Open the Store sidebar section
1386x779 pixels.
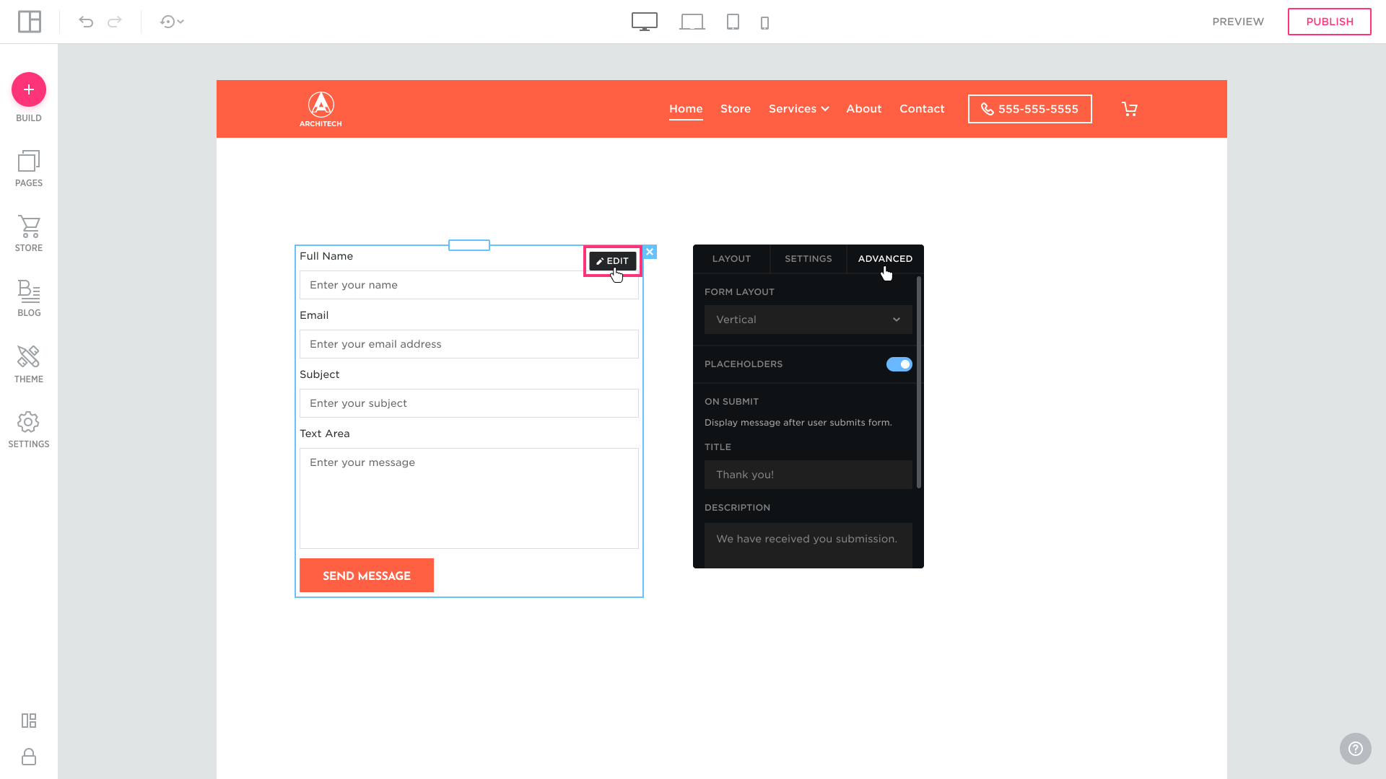pyautogui.click(x=29, y=234)
